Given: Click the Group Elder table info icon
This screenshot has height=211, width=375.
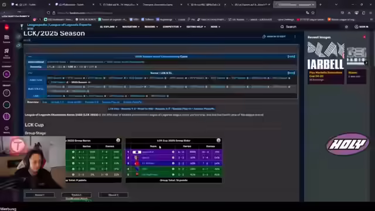Looking at the screenshot, I should (219, 141).
